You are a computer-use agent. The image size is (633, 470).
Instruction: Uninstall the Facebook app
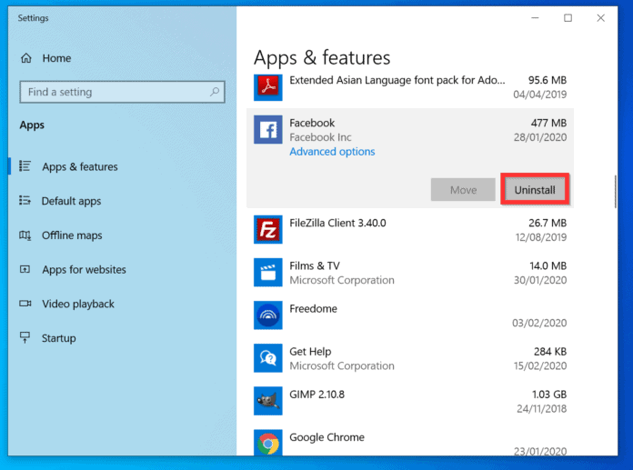click(535, 189)
